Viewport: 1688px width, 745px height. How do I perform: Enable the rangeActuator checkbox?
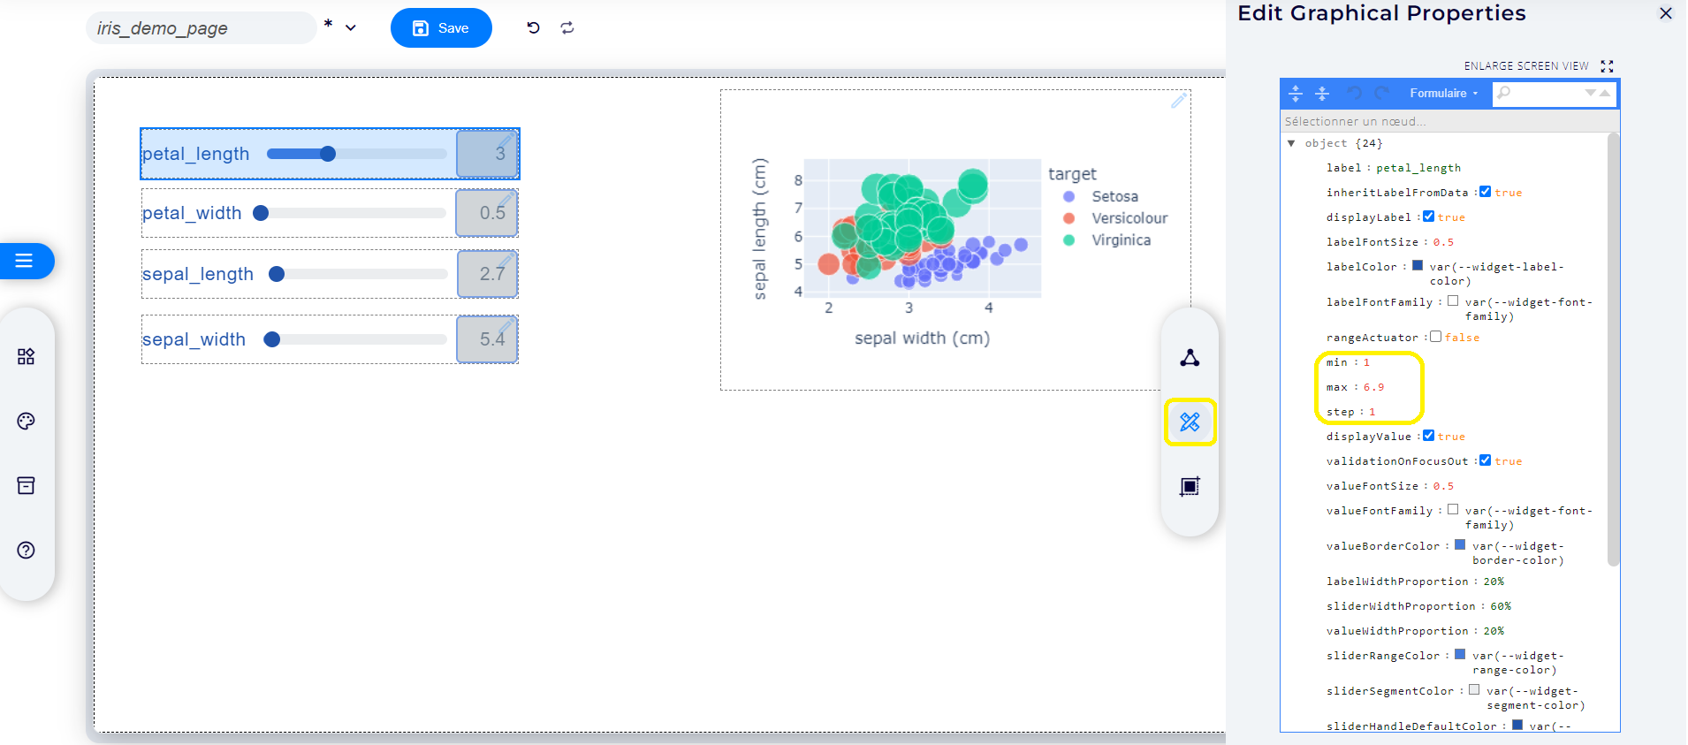click(x=1435, y=337)
